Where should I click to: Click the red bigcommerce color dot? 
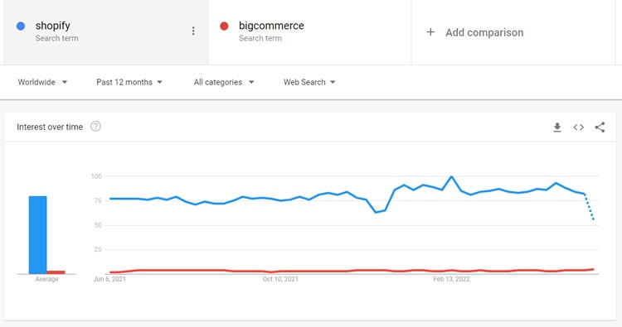tap(224, 26)
